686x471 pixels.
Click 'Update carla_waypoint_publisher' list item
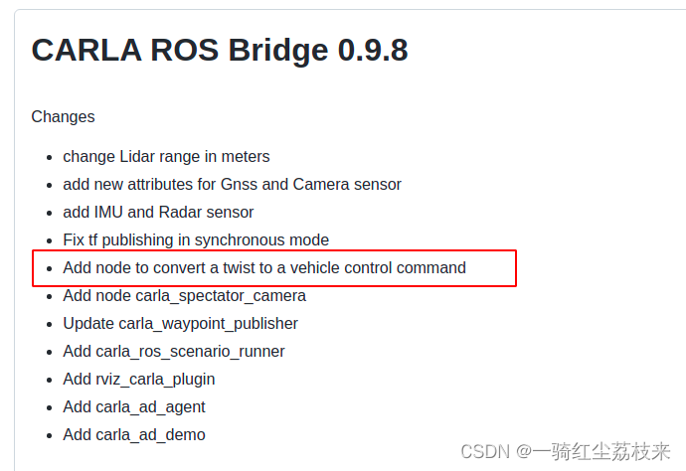180,323
